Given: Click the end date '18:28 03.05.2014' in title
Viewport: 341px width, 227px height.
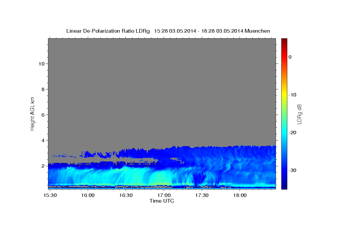Looking at the screenshot, I should tap(223, 31).
